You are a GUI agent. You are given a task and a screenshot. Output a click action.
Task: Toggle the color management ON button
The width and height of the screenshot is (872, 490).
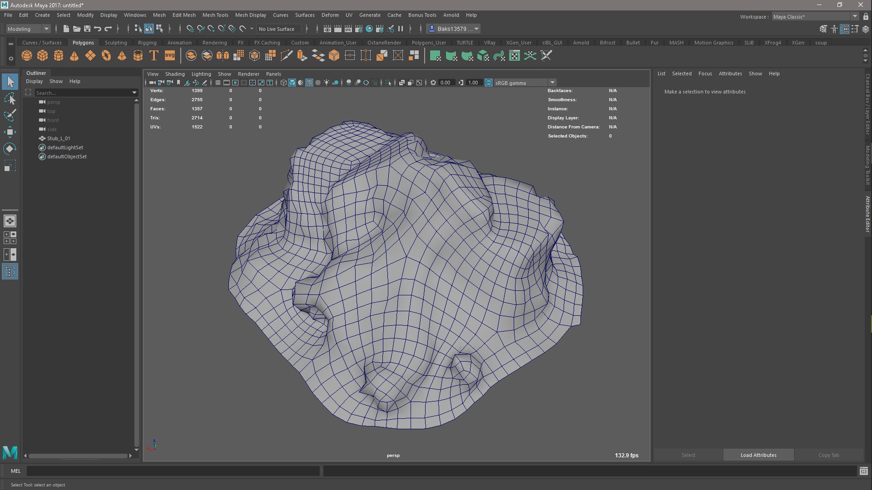click(x=489, y=83)
